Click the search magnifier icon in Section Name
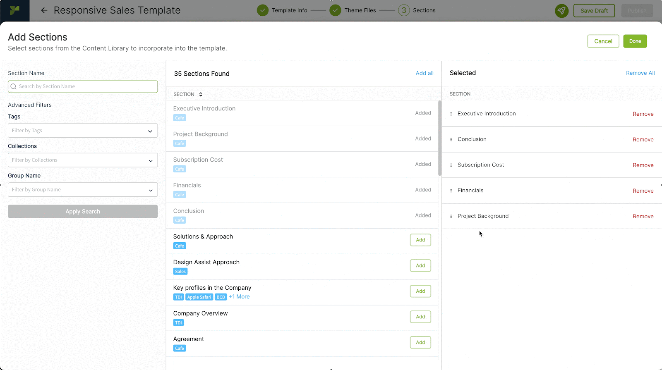Viewport: 662px width, 370px height. tap(14, 86)
